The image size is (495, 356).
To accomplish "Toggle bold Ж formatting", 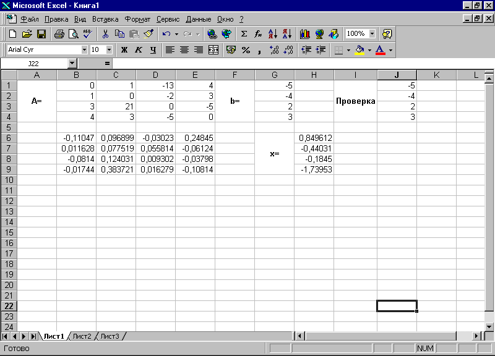I will (124, 50).
